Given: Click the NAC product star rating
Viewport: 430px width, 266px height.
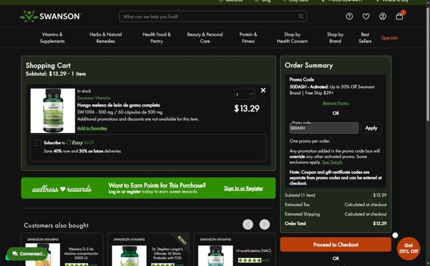Looking at the screenshot, I should tap(249, 260).
